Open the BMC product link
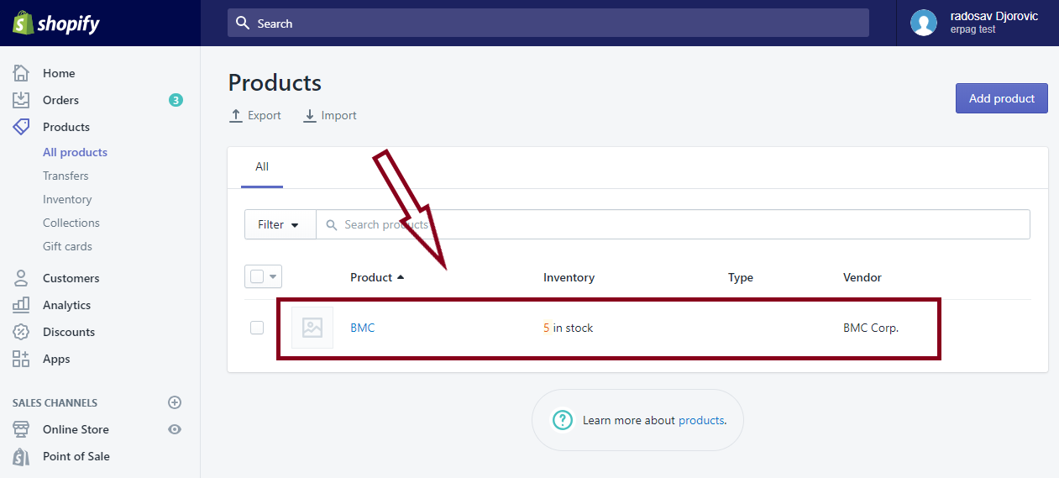Viewport: 1059px width, 478px height. click(x=363, y=328)
